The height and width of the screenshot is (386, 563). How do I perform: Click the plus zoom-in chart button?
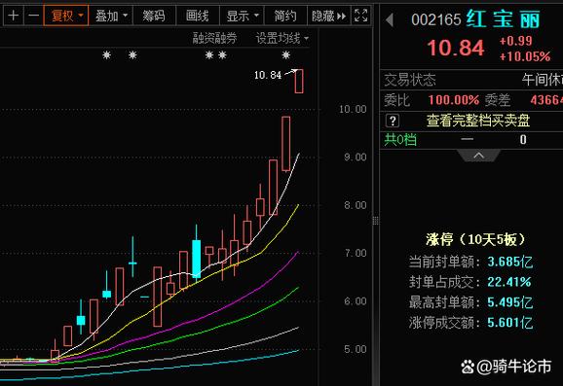pyautogui.click(x=14, y=16)
